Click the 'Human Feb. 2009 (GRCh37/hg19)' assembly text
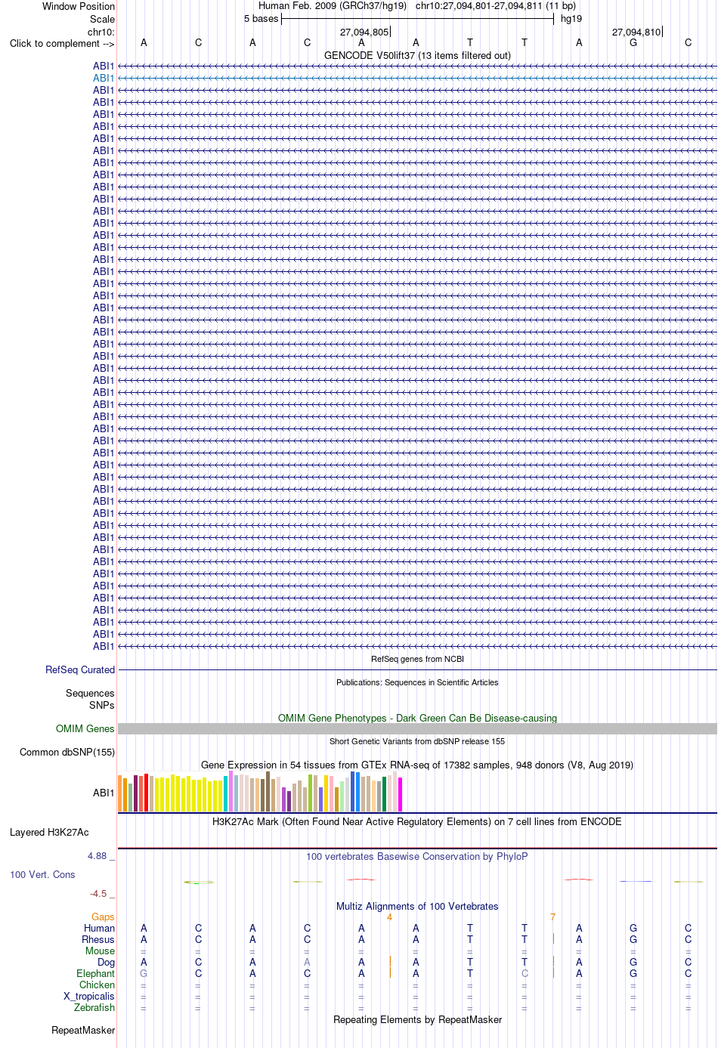 (333, 5)
